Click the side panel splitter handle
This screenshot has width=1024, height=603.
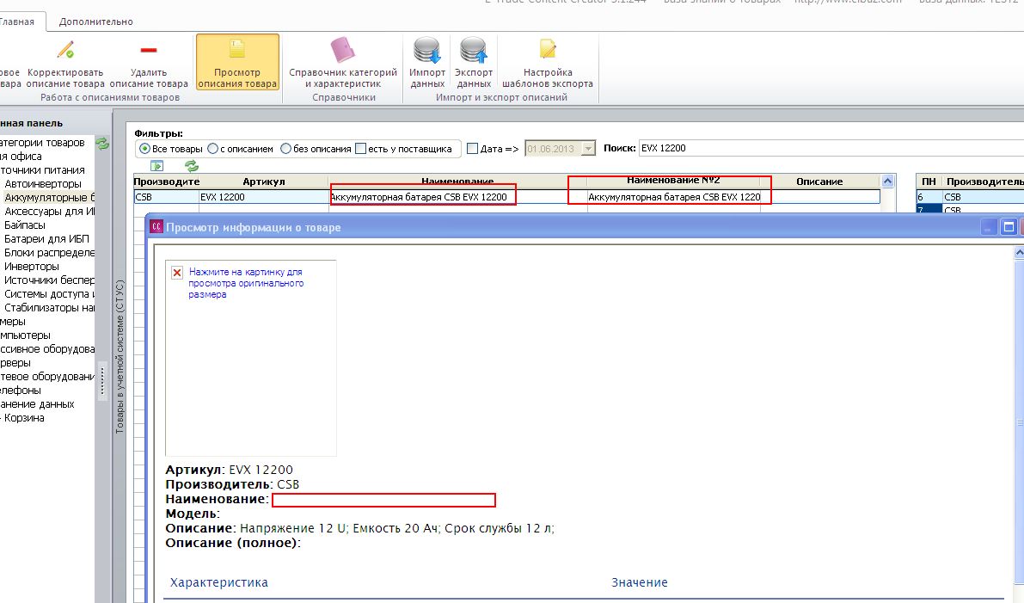101,380
